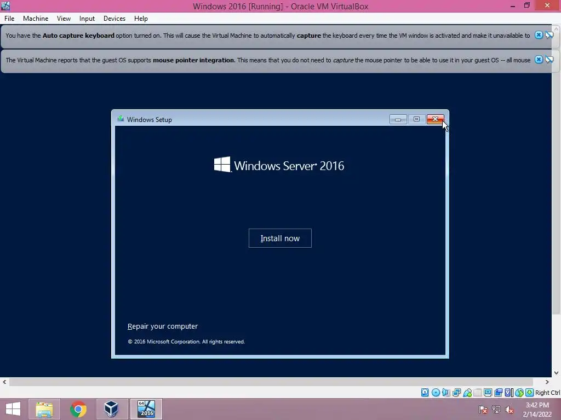Maximize the Windows Setup dialog

click(x=416, y=119)
